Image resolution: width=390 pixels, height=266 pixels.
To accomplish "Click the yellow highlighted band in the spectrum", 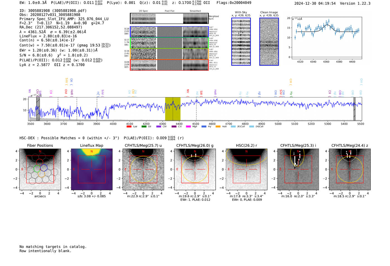I will click(173, 109).
